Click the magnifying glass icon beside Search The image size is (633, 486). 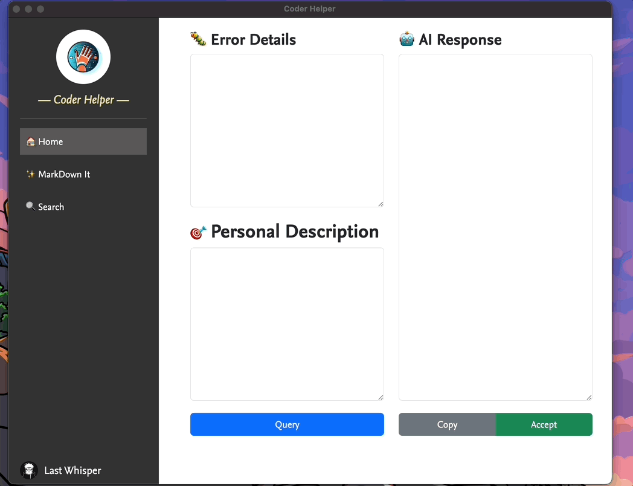tap(30, 206)
